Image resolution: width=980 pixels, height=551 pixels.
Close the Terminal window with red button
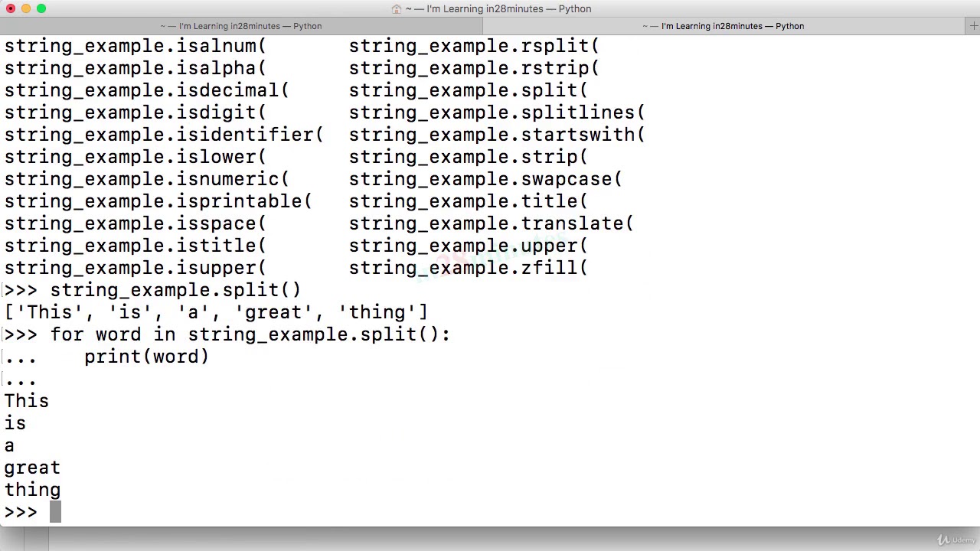coord(11,8)
